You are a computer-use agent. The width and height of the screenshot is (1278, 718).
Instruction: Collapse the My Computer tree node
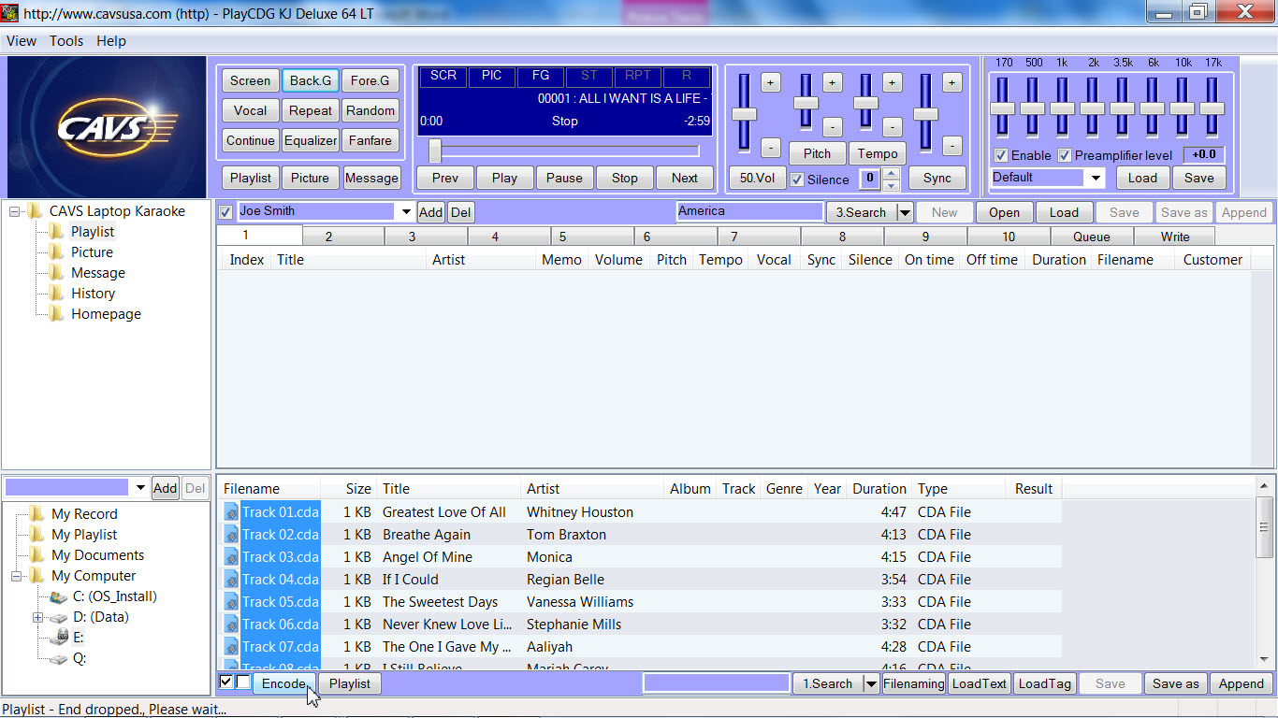click(x=16, y=576)
